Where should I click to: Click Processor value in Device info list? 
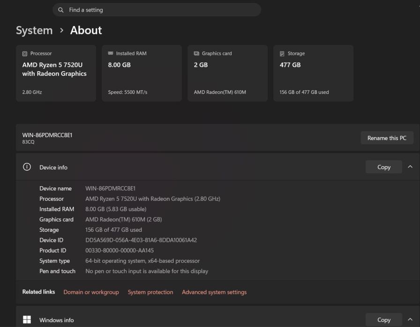pyautogui.click(x=153, y=199)
